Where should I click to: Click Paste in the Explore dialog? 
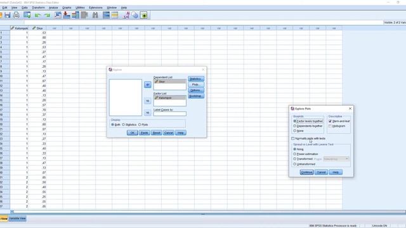[144, 132]
